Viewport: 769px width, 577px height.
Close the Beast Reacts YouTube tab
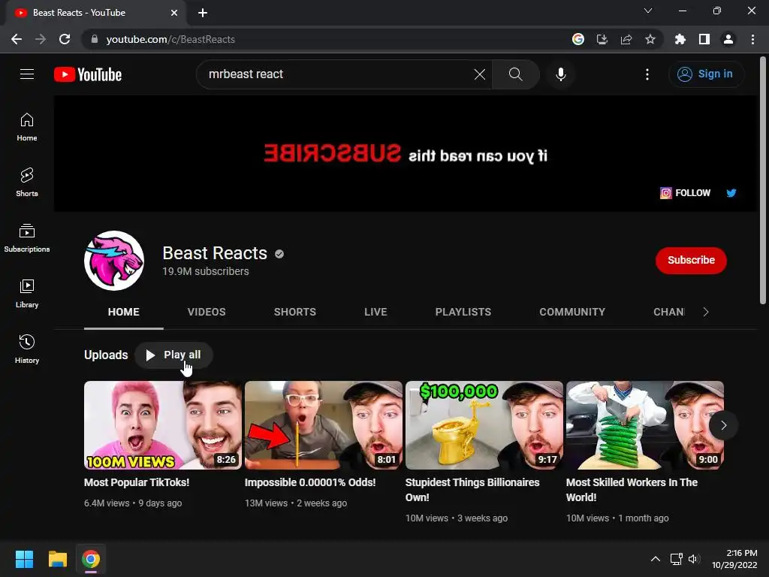tap(174, 13)
